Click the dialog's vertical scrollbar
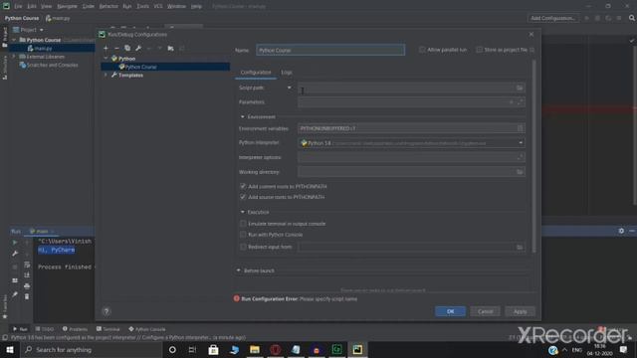Screen dimensions: 637x358 (x=533, y=156)
